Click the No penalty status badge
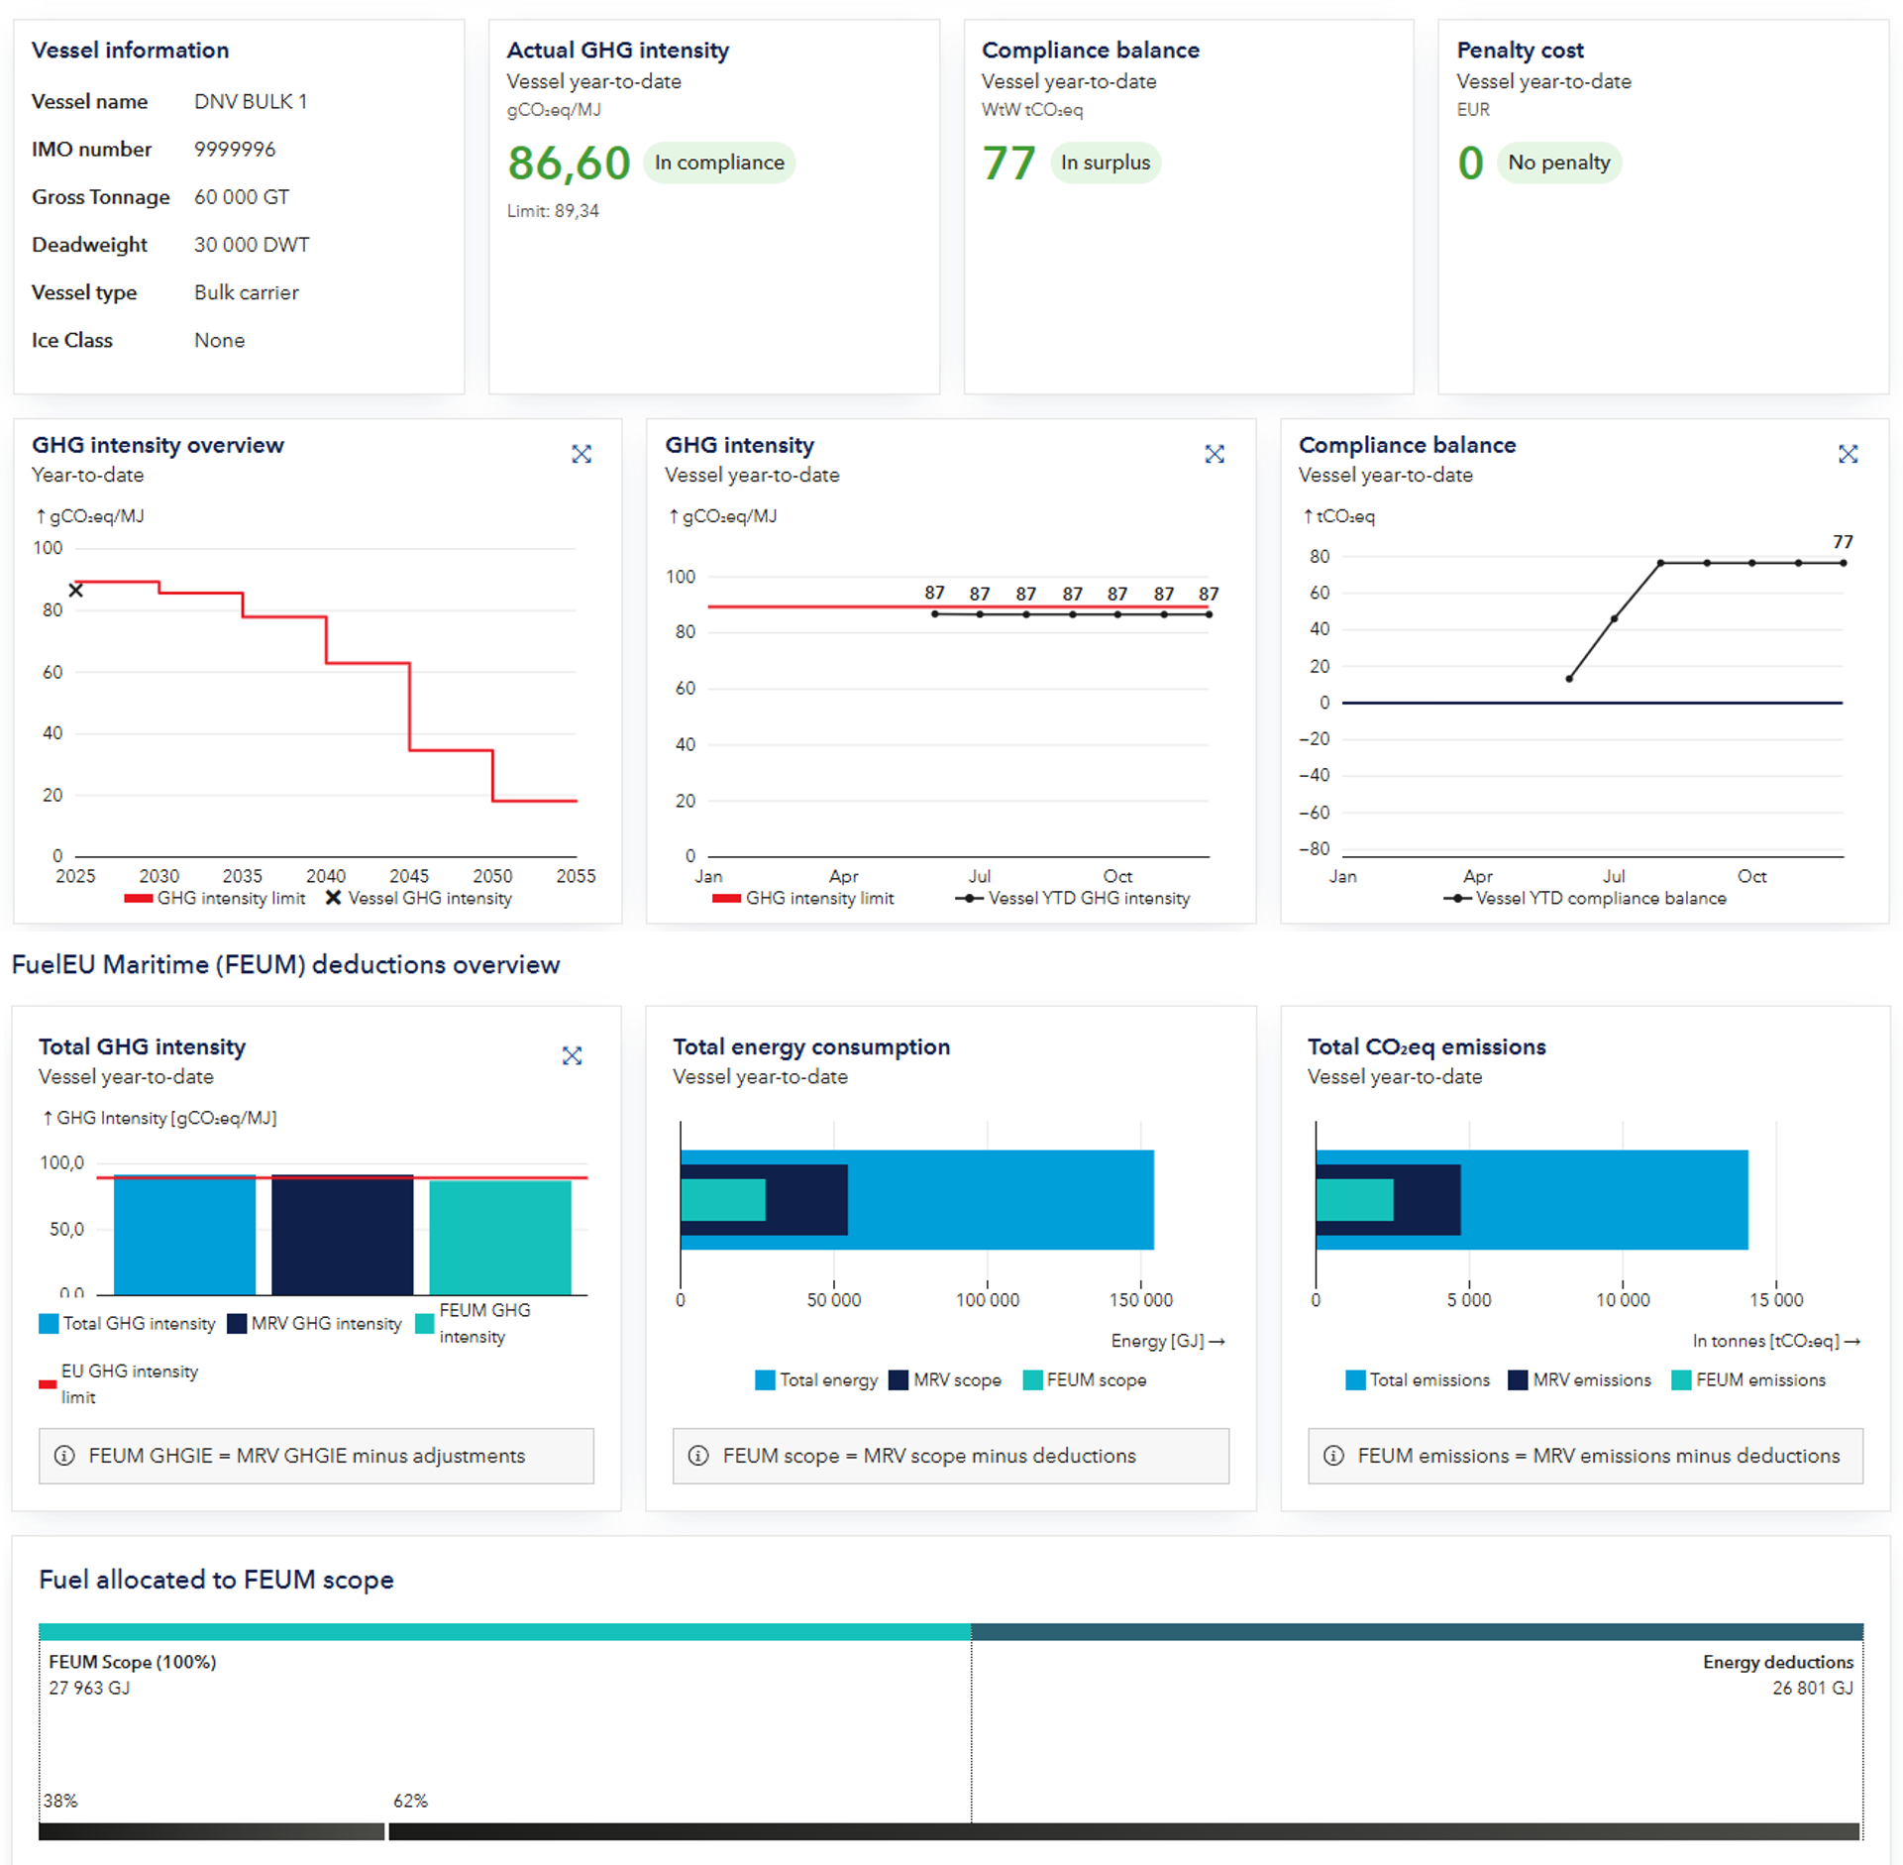The width and height of the screenshot is (1903, 1865). pos(1559,163)
